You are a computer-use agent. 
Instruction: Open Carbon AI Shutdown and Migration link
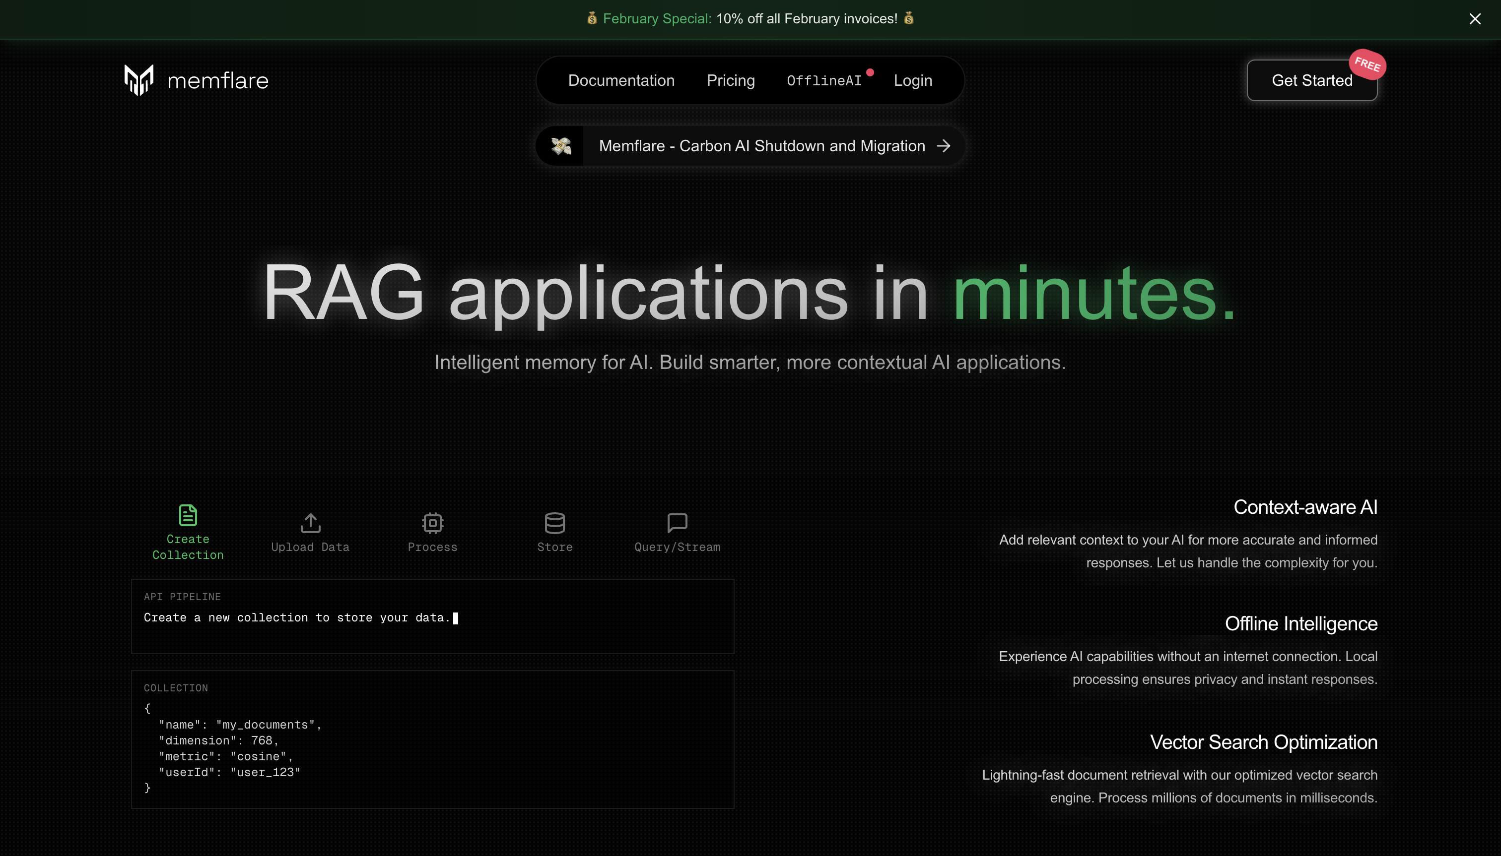[x=761, y=146]
